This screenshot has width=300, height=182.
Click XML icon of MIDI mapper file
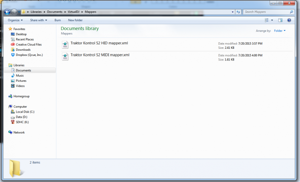65,57
